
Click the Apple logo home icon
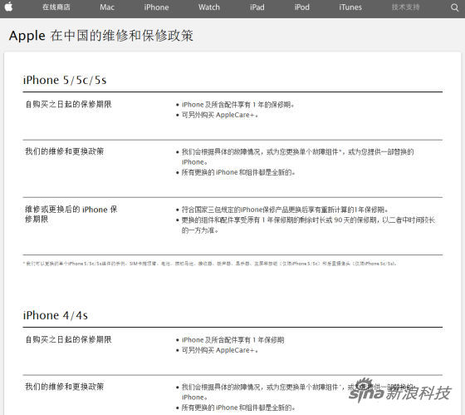8,7
